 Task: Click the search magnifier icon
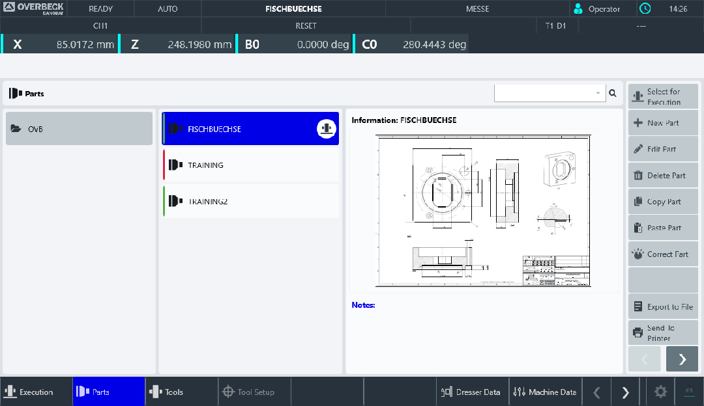(x=612, y=93)
